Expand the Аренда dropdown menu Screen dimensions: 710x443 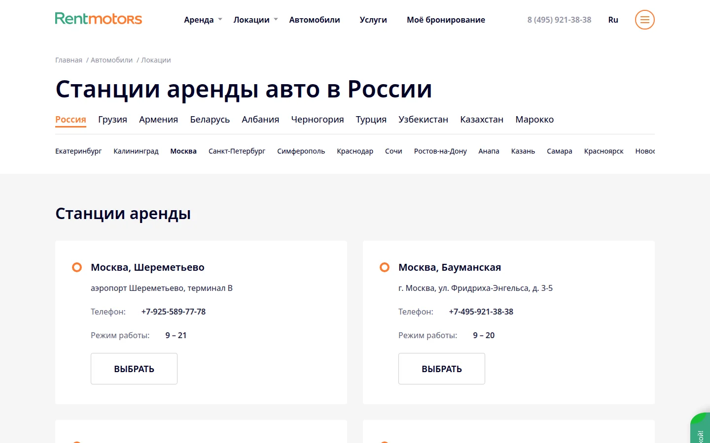tap(203, 20)
